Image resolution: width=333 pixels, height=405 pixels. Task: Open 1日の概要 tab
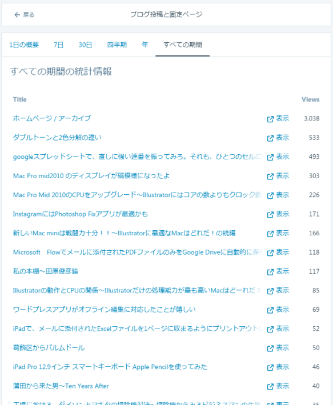click(x=24, y=45)
